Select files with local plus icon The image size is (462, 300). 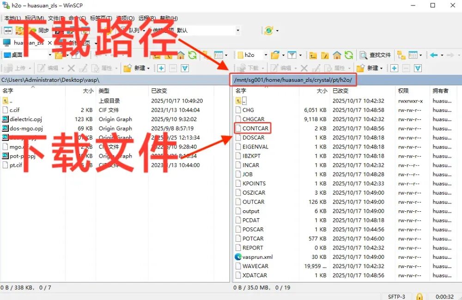coord(161,68)
